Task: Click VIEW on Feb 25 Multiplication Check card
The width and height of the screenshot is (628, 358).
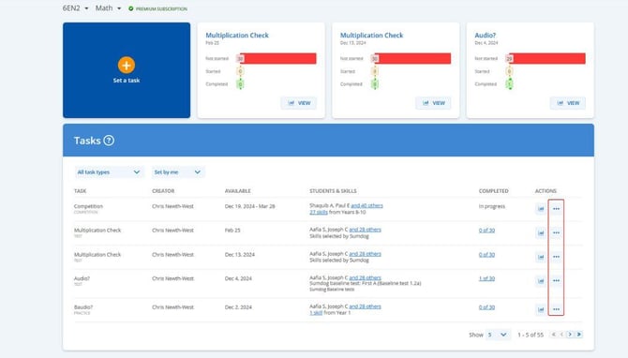Action: (298, 103)
